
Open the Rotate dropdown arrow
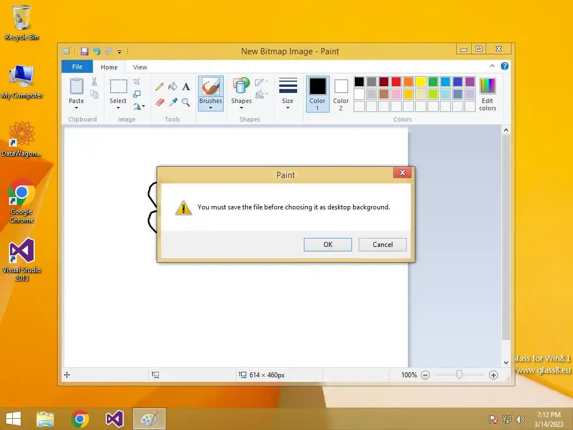tap(143, 106)
